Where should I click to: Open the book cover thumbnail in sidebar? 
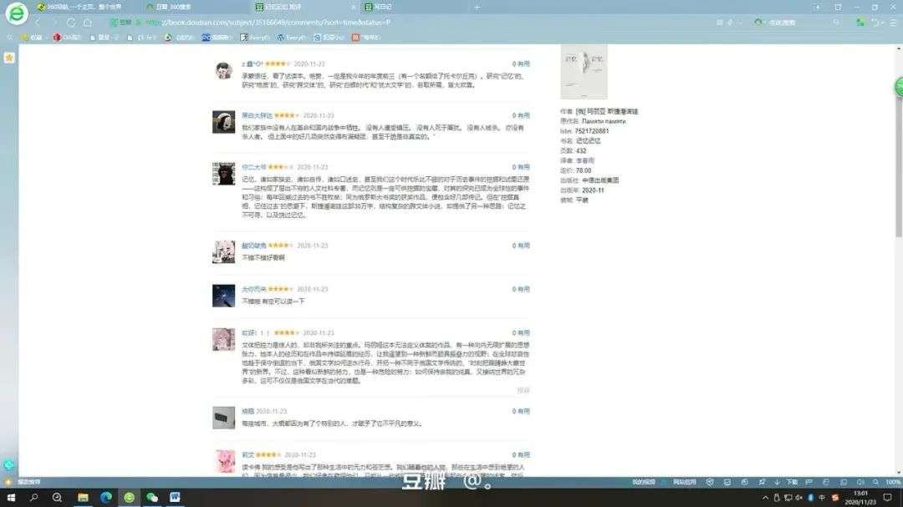click(x=584, y=72)
